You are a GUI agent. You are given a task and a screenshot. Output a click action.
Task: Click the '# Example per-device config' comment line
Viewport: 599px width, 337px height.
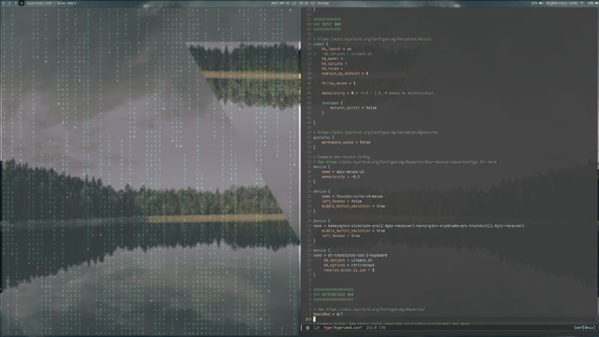click(341, 157)
